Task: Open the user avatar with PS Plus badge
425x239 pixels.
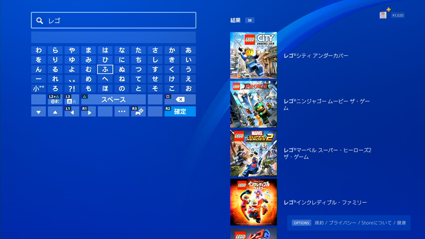Action: 383,15
